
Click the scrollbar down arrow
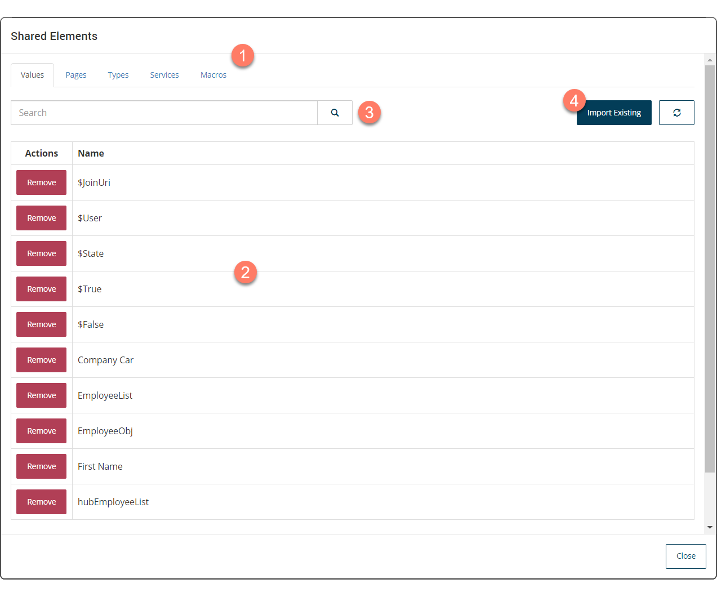pyautogui.click(x=710, y=527)
